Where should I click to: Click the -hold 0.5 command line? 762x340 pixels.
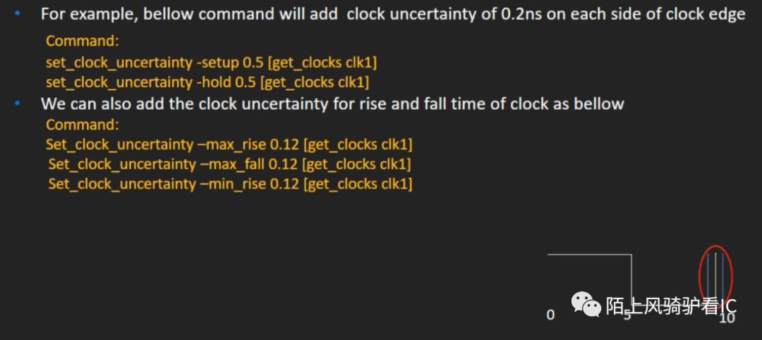click(x=207, y=82)
